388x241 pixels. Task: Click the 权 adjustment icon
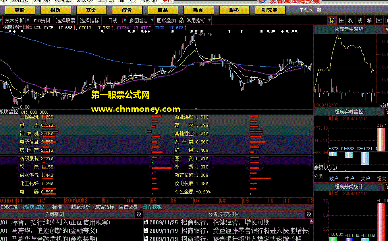pyautogui.click(x=351, y=21)
